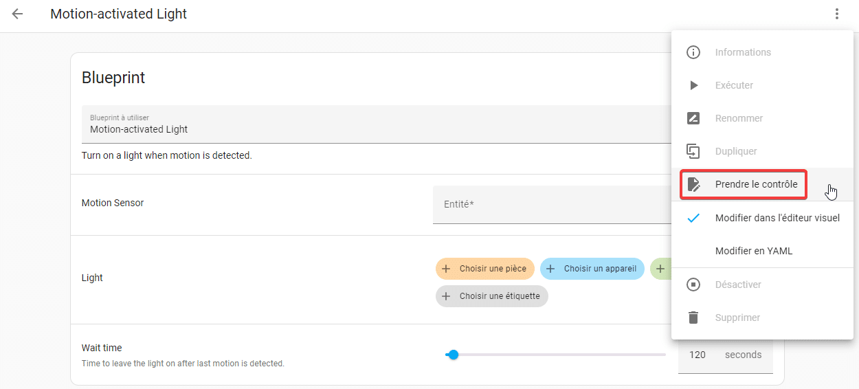The image size is (859, 389).
Task: Open the Blueprint à utiliser selector
Action: pos(377,124)
